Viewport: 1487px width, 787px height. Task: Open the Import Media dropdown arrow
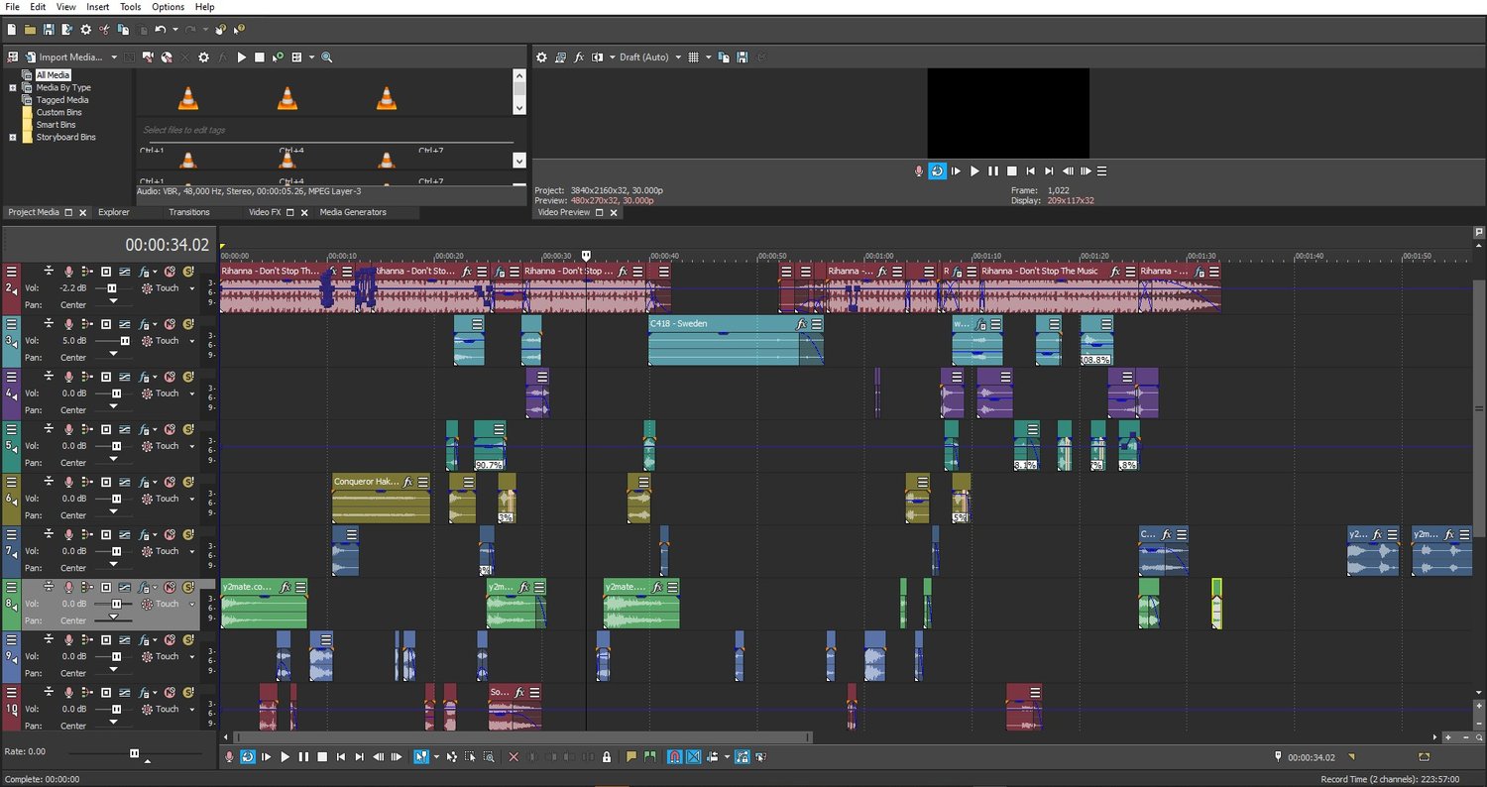pos(114,57)
